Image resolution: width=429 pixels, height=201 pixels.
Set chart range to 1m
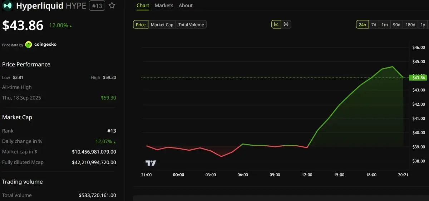point(384,25)
